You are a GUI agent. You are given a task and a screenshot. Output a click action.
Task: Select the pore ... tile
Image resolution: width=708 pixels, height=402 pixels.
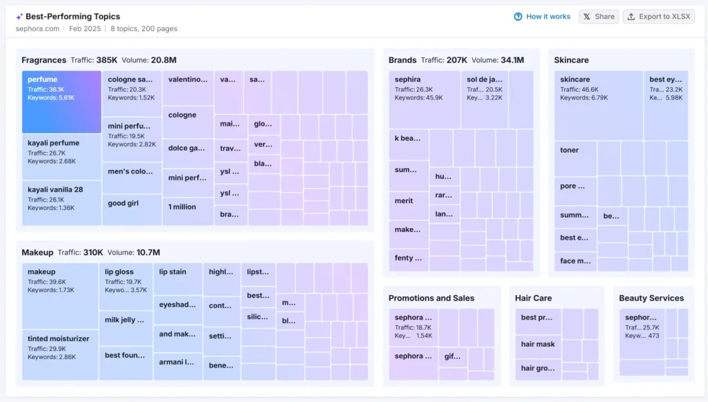[576, 191]
